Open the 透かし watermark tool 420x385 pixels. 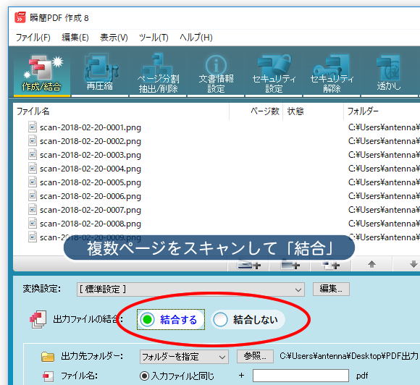[x=389, y=73]
